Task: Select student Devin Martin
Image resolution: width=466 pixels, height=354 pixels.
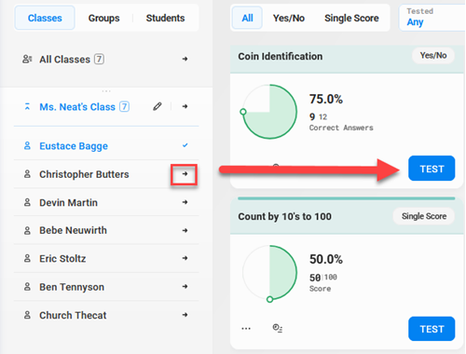Action: pos(68,202)
